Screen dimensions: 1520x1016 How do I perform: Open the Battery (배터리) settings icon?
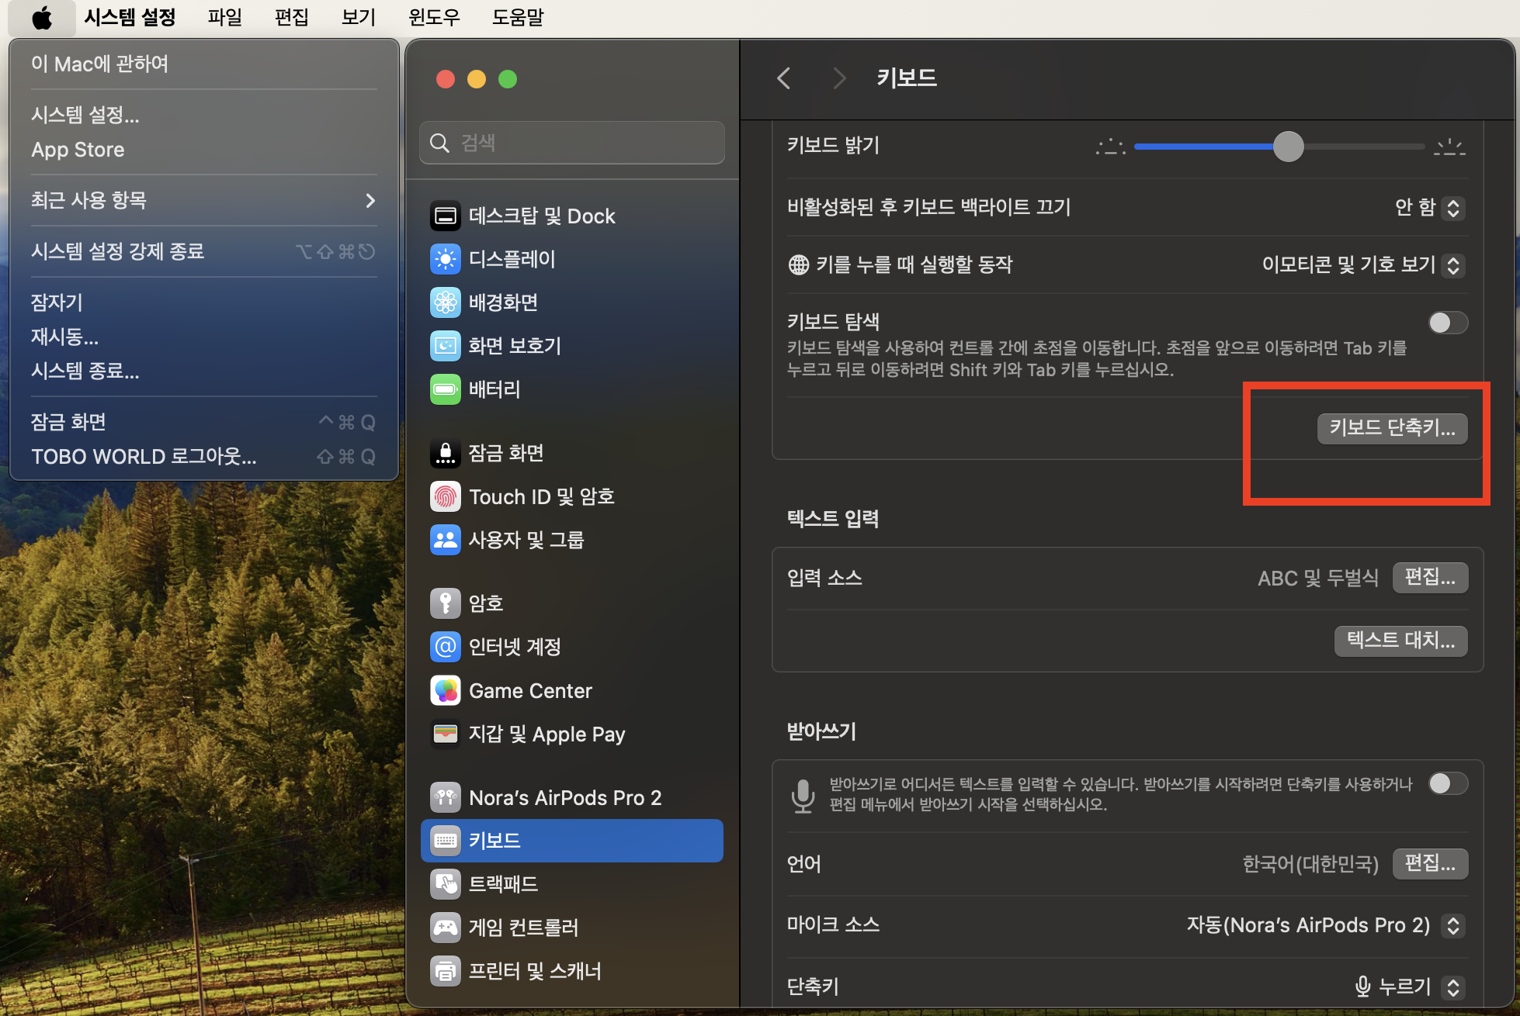click(446, 389)
